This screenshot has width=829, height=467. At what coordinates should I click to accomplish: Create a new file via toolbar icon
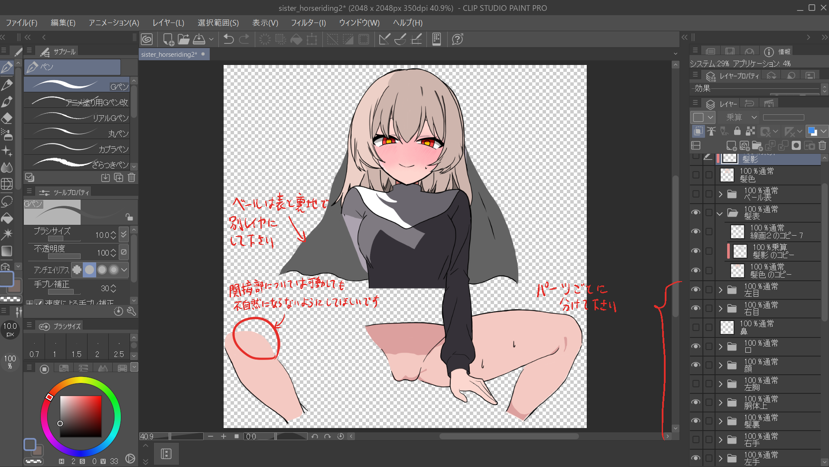pos(168,39)
